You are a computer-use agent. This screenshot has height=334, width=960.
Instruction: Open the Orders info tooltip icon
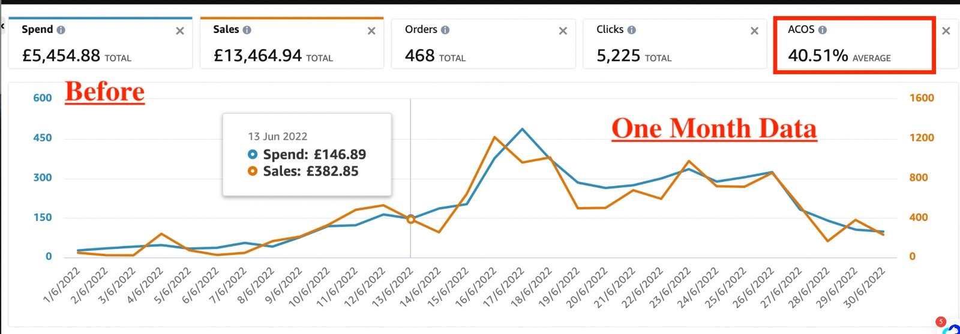445,30
